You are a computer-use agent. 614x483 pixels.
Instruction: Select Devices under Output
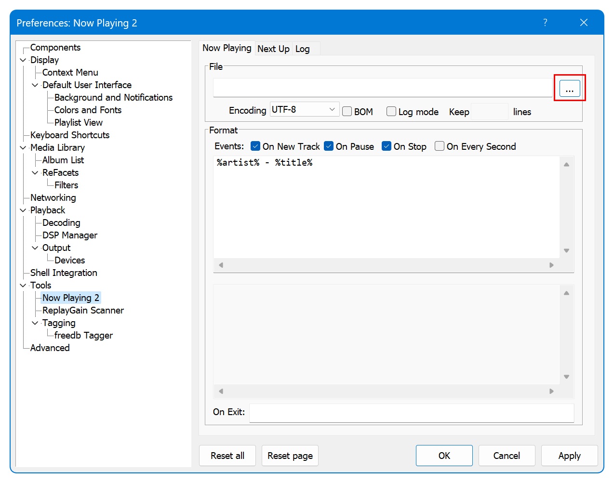point(69,260)
